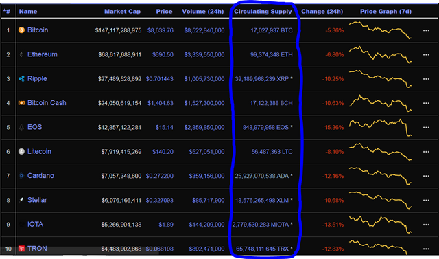The width and height of the screenshot is (439, 259).
Task: Click the Bitcoin coin icon
Action: tap(21, 30)
